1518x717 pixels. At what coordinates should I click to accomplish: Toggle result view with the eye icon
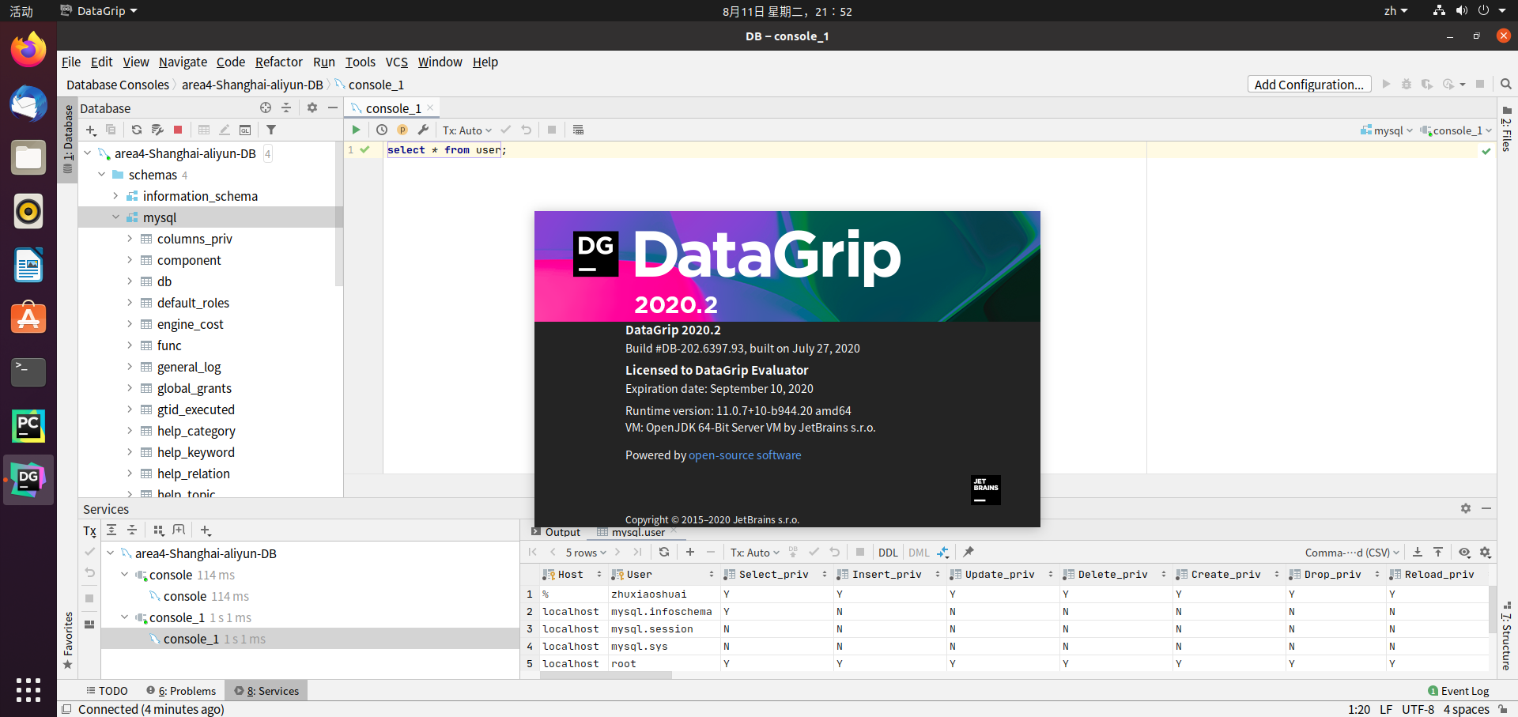[1465, 552]
